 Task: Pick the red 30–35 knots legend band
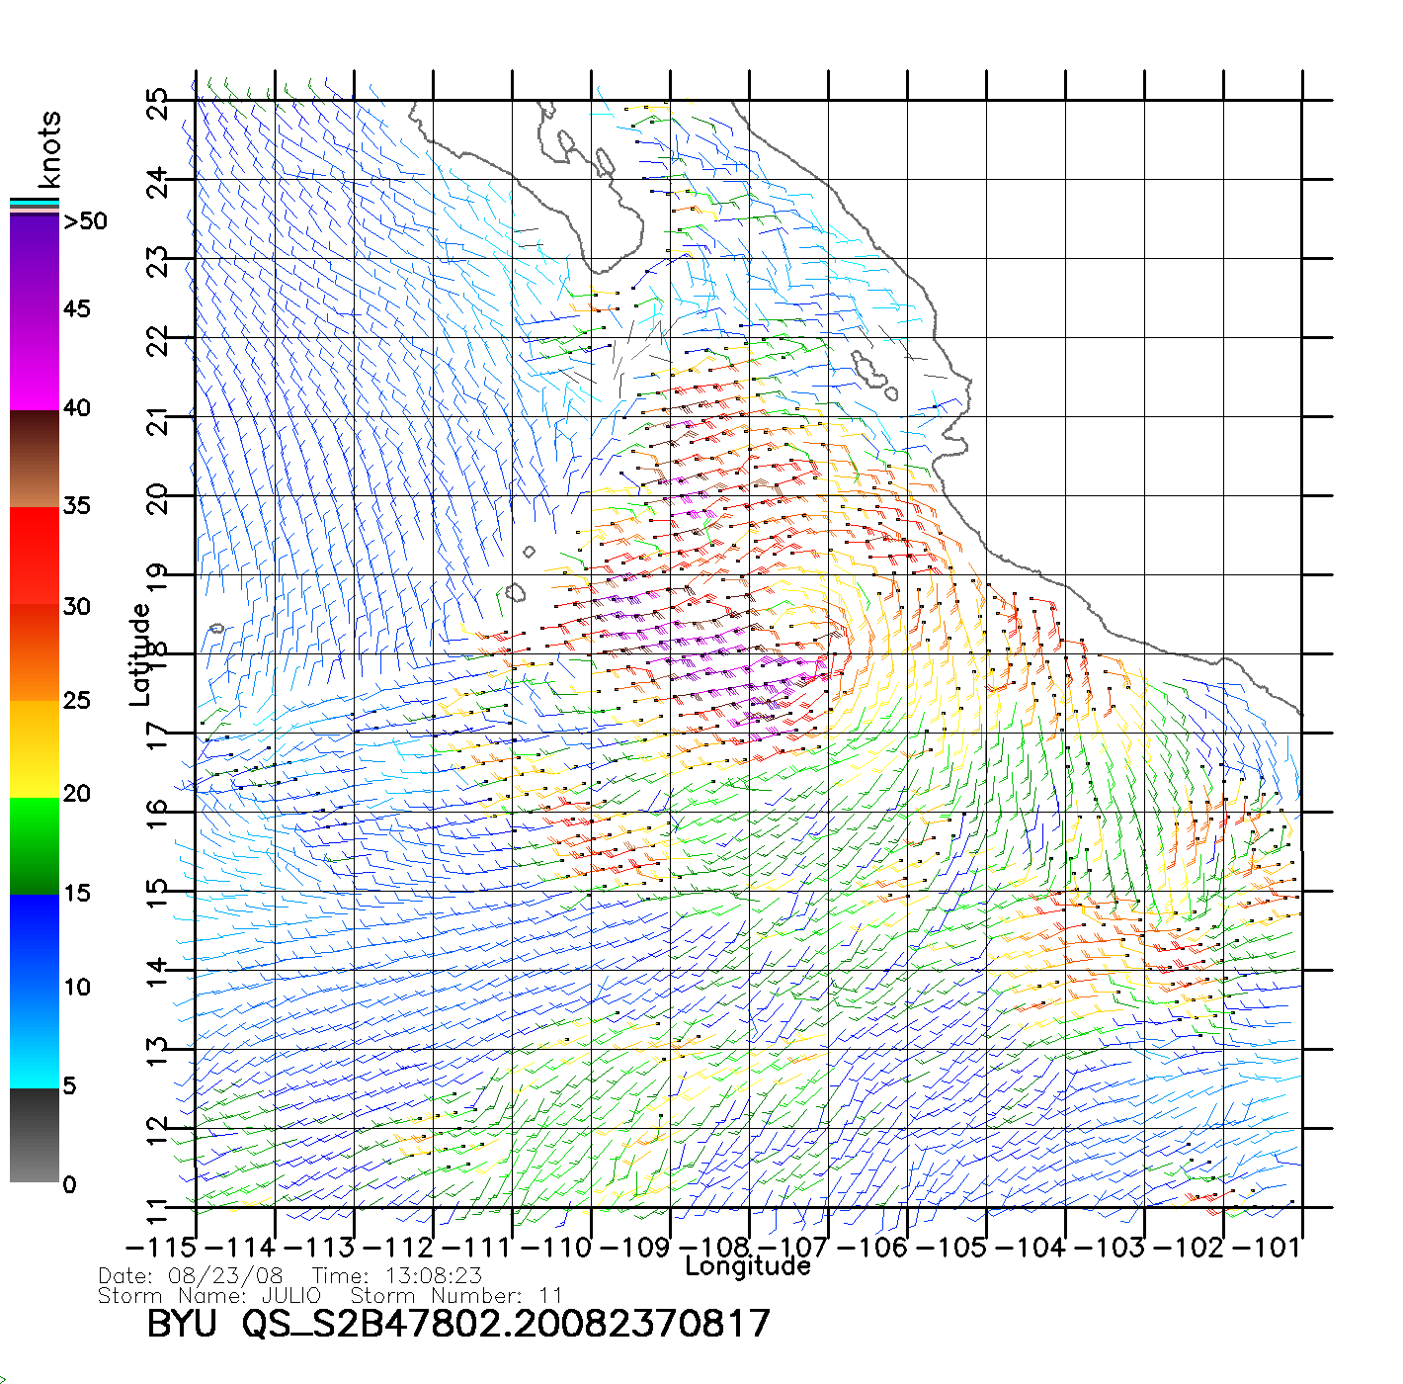35,556
